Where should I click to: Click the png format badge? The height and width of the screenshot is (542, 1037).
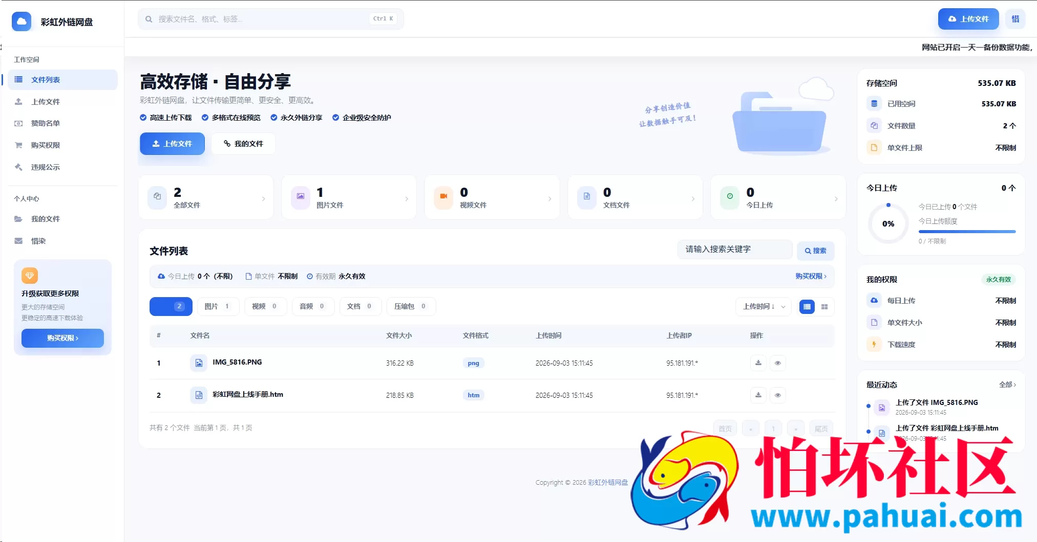pyautogui.click(x=473, y=363)
